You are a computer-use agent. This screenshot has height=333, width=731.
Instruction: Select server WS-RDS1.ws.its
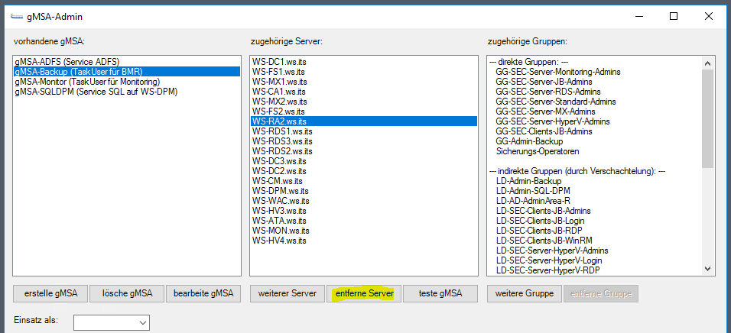(x=364, y=131)
